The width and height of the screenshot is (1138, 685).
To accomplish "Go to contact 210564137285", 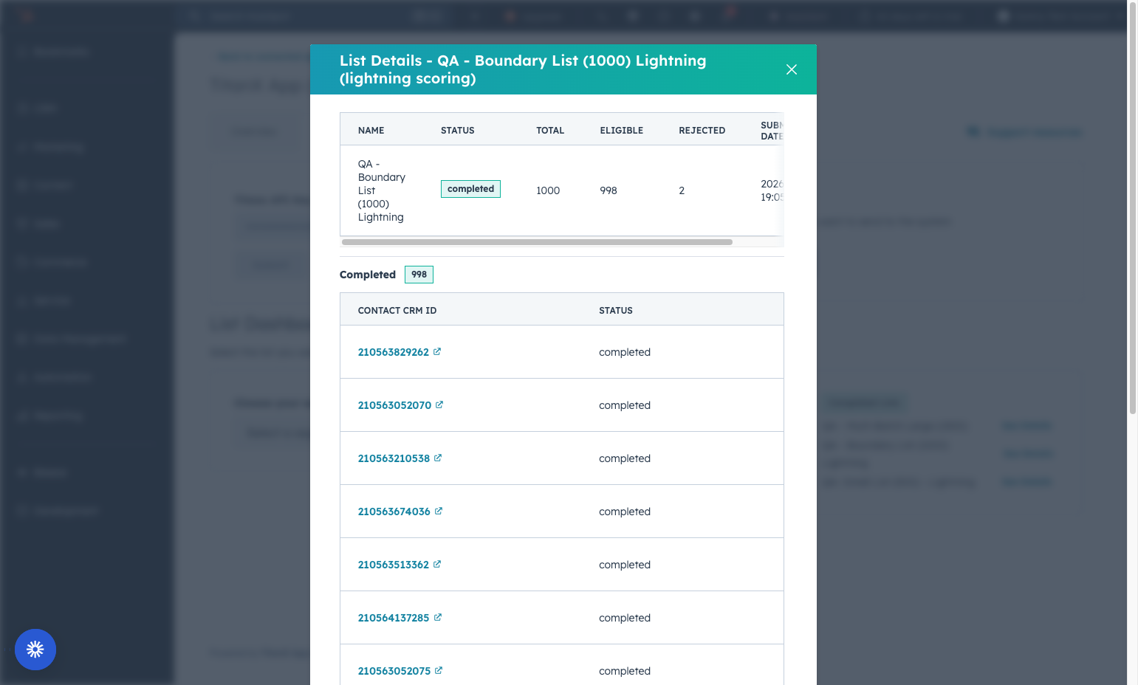I will (394, 618).
